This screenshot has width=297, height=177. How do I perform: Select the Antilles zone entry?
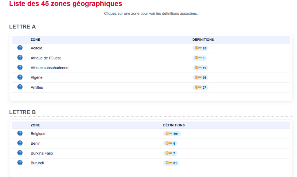click(x=37, y=87)
